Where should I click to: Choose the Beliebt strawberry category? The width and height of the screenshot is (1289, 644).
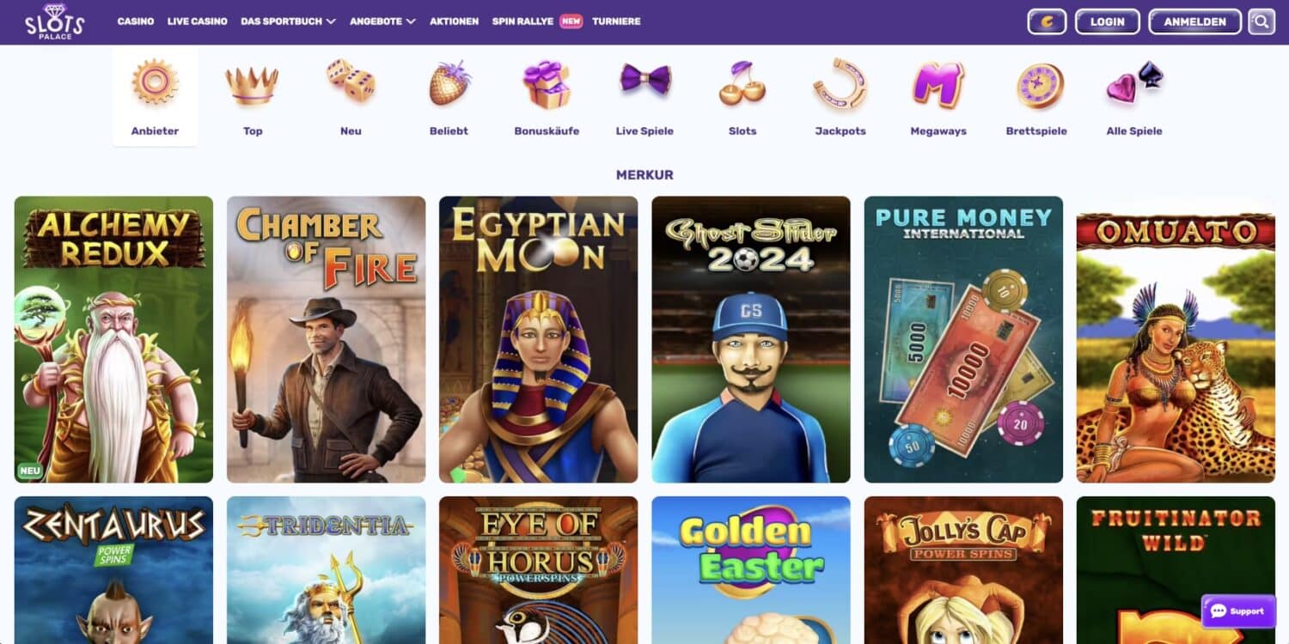point(449,96)
